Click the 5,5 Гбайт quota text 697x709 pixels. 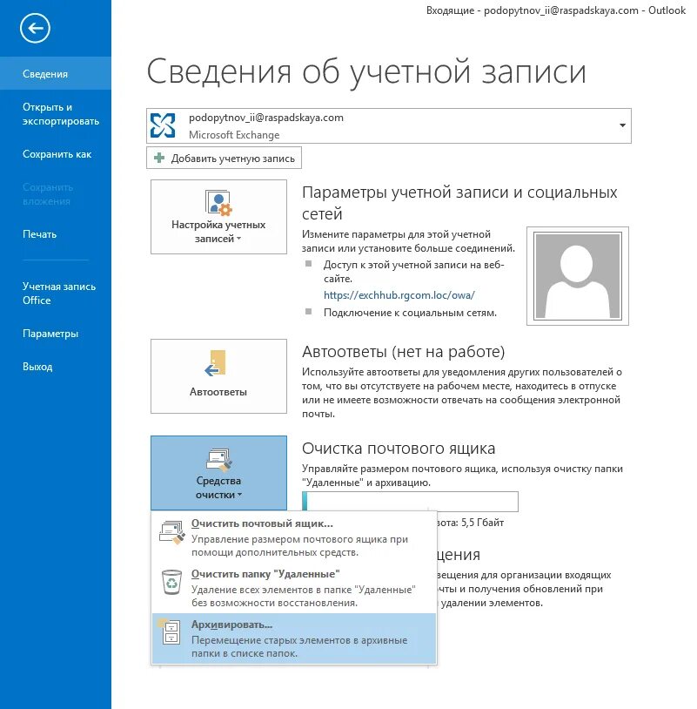point(481,523)
